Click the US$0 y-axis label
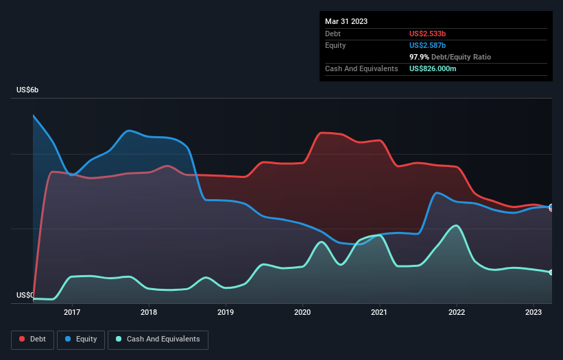This screenshot has height=360, width=563. (x=25, y=295)
